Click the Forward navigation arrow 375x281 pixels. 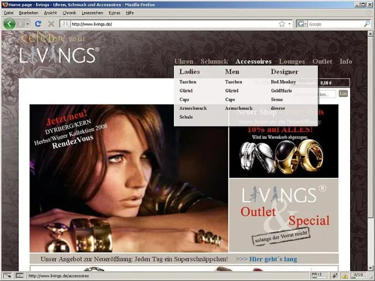20,24
